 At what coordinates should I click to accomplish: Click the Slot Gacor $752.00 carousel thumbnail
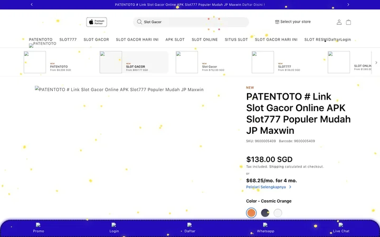(187, 62)
